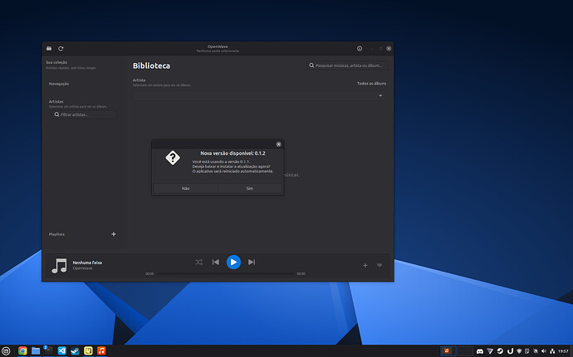Start playback with the blue play button
Image resolution: width=573 pixels, height=357 pixels.
pos(233,263)
